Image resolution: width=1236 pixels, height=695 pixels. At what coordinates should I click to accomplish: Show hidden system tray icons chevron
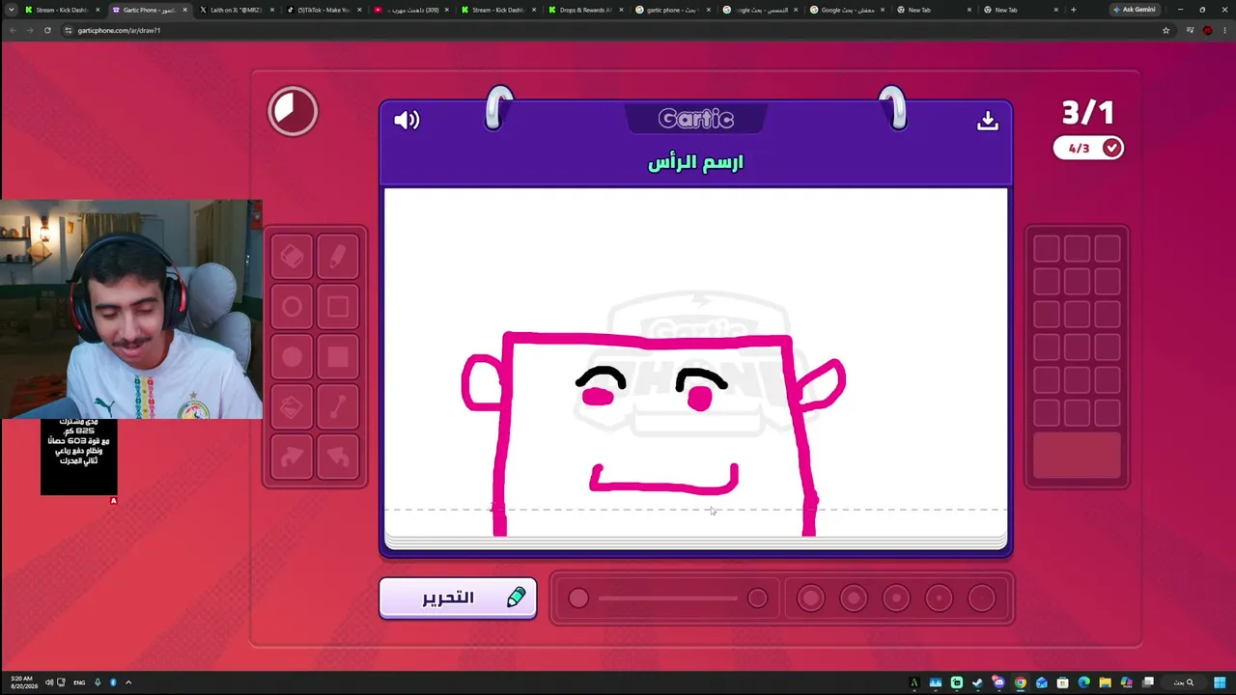127,682
